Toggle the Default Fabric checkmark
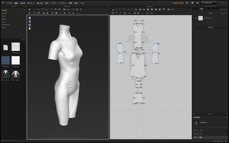229x143 pixels. click(196, 18)
